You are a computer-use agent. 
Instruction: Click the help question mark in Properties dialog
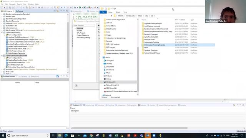pos(76,86)
